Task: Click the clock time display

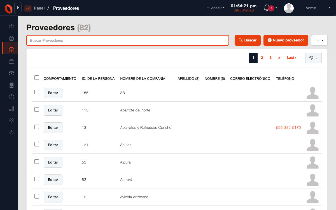Action: pyautogui.click(x=244, y=6)
